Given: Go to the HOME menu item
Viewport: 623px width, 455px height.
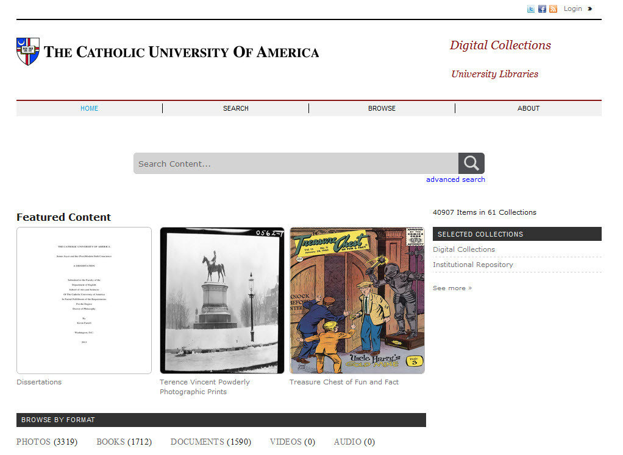Looking at the screenshot, I should (90, 108).
